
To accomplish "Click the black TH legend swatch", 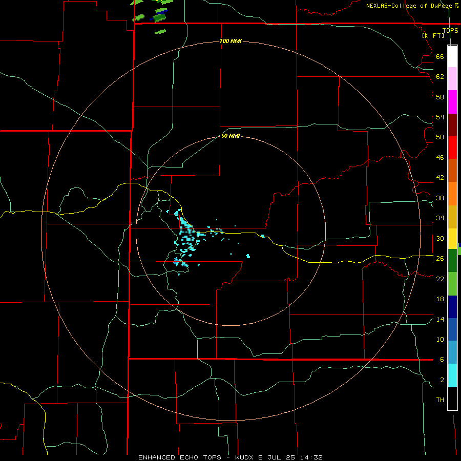I will (x=452, y=399).
